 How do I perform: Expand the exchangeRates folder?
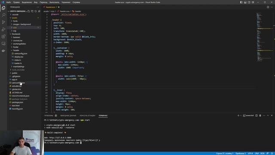point(19,44)
